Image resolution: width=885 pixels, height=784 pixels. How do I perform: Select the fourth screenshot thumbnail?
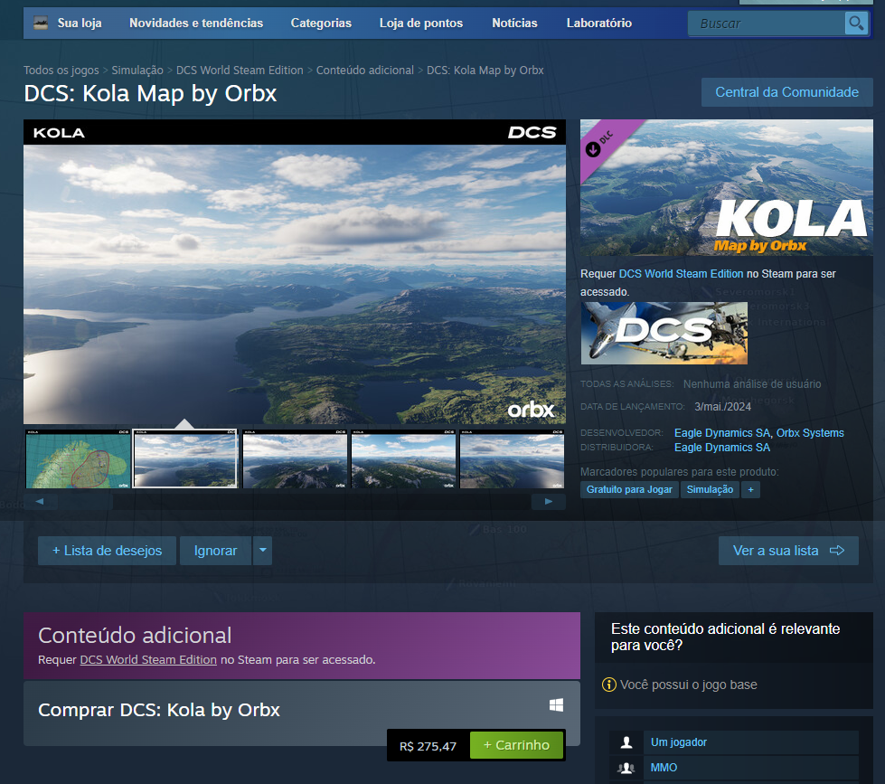pyautogui.click(x=403, y=458)
